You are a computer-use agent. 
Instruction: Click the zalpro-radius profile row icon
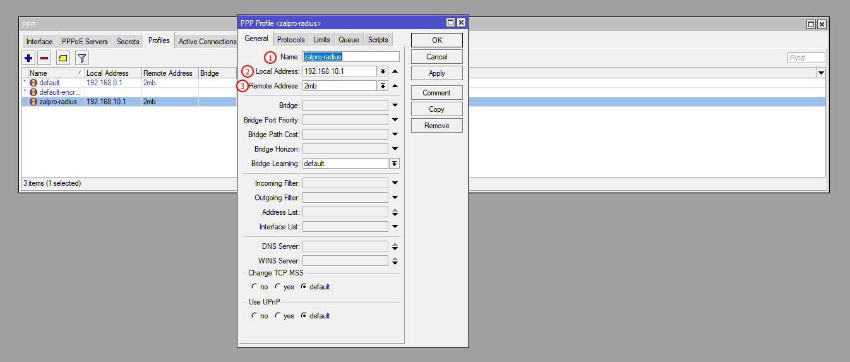click(x=33, y=102)
